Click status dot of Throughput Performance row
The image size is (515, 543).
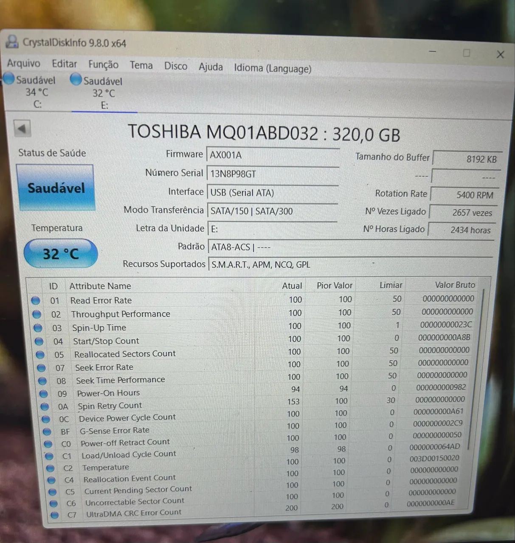(x=37, y=314)
